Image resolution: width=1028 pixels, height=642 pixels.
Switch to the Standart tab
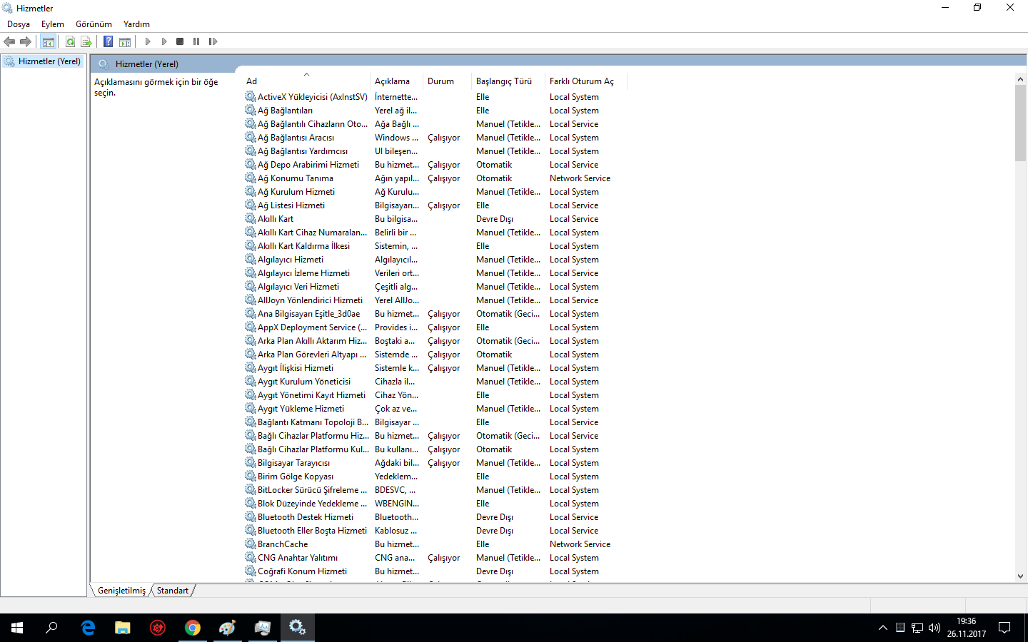pyautogui.click(x=173, y=591)
